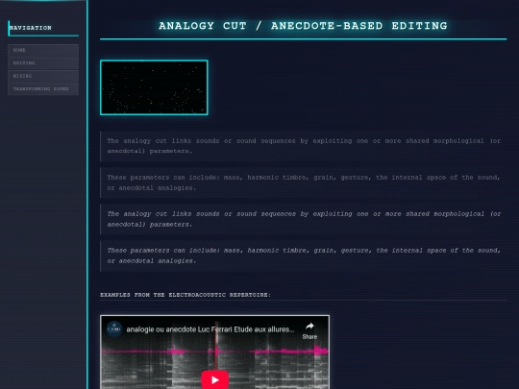
Task: Click the Share arrow icon on video
Action: (x=309, y=327)
